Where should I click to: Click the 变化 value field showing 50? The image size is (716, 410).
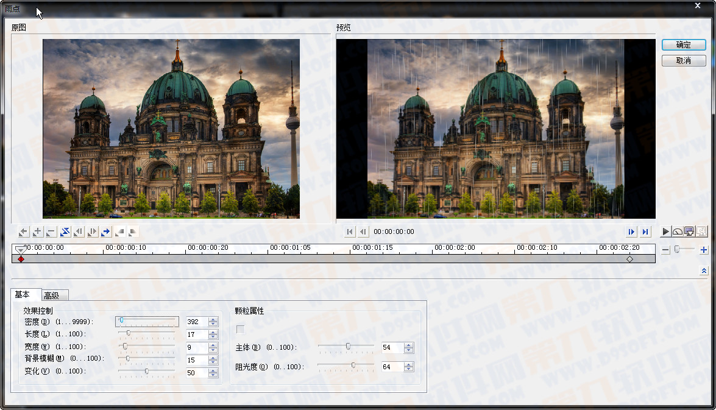tap(197, 373)
